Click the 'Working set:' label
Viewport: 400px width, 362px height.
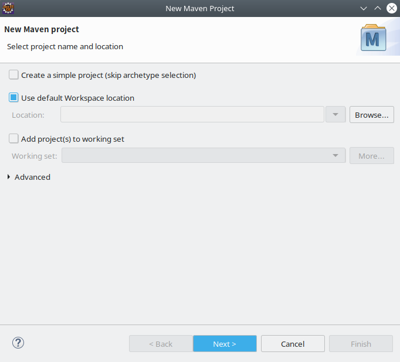point(35,156)
